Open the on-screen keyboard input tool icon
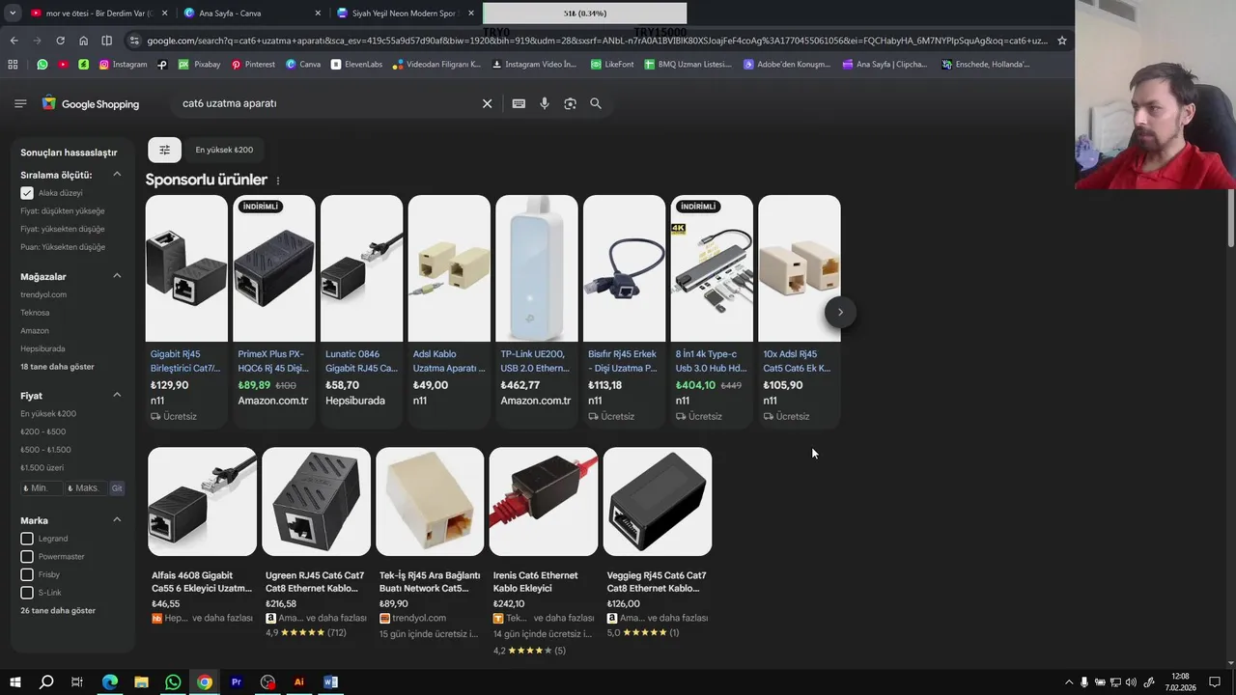Screen dimensions: 1236x695 click(519, 103)
